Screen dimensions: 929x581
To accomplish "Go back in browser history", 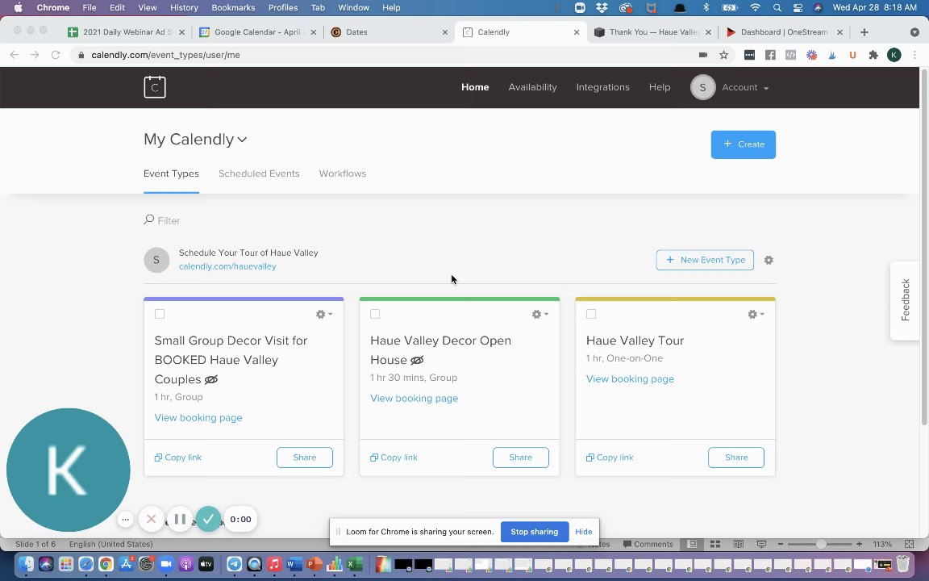I will coord(15,55).
